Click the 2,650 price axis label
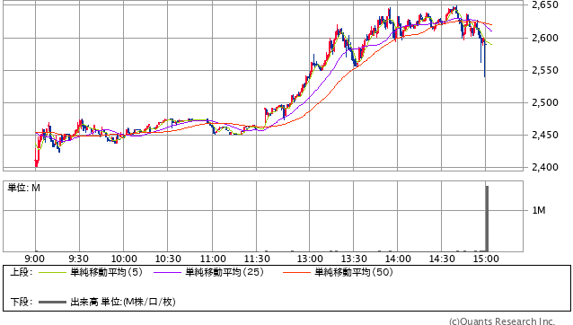The height and width of the screenshot is (325, 573). [x=545, y=5]
